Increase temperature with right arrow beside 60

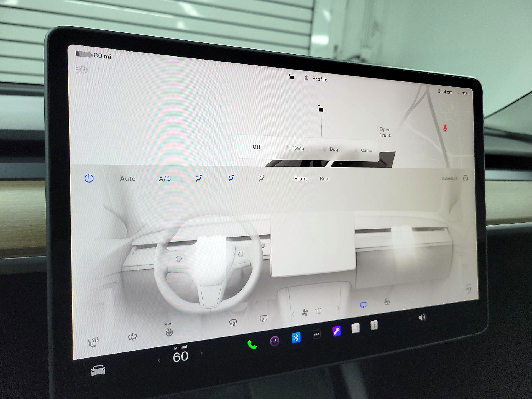(201, 353)
